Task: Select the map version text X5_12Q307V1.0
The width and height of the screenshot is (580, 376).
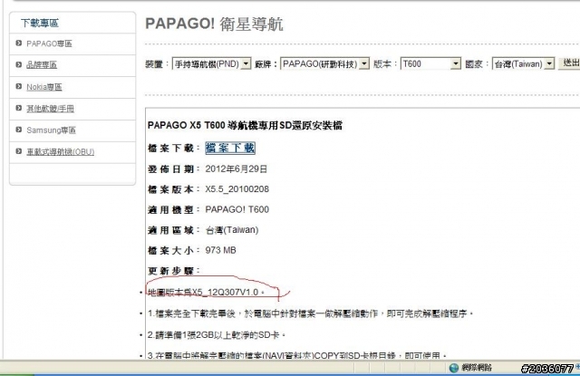Action: click(x=226, y=292)
